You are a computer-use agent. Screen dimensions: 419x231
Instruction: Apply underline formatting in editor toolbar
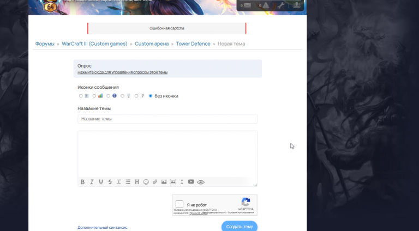pyautogui.click(x=101, y=182)
